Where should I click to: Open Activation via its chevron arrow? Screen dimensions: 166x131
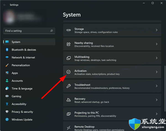point(157,72)
